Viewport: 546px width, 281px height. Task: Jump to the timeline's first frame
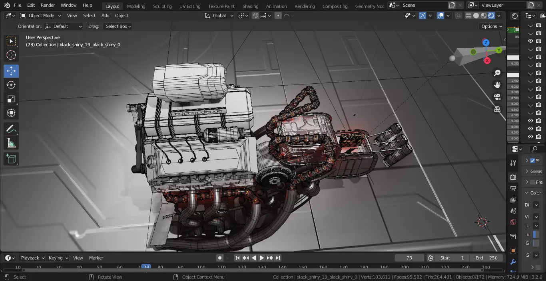coord(237,258)
